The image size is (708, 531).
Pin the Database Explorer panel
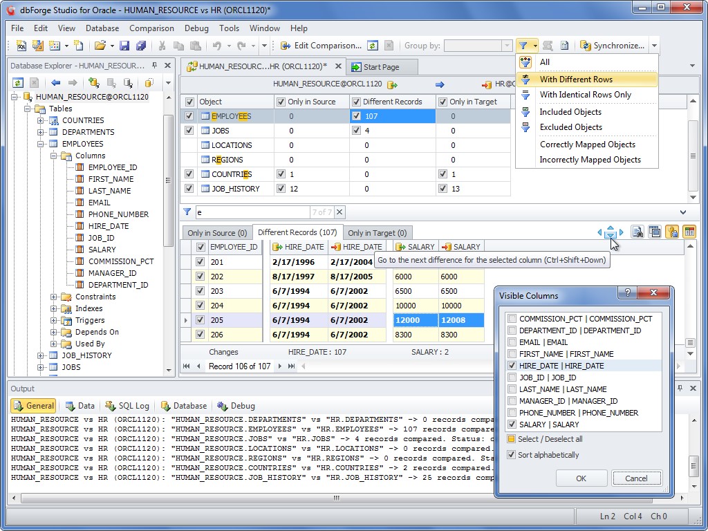tap(154, 66)
